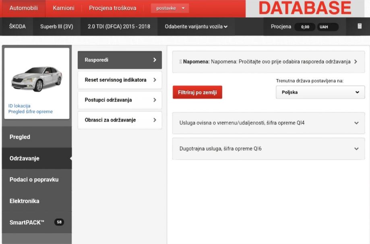Click chevron on Reset servisnog indikatora
The image size is (370, 244).
coord(155,80)
